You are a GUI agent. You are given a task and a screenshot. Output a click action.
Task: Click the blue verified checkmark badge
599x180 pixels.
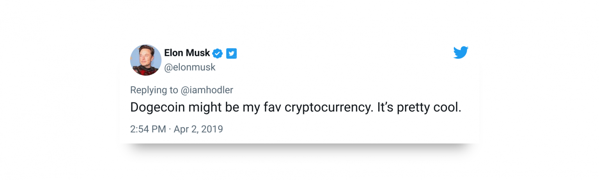[x=217, y=53]
